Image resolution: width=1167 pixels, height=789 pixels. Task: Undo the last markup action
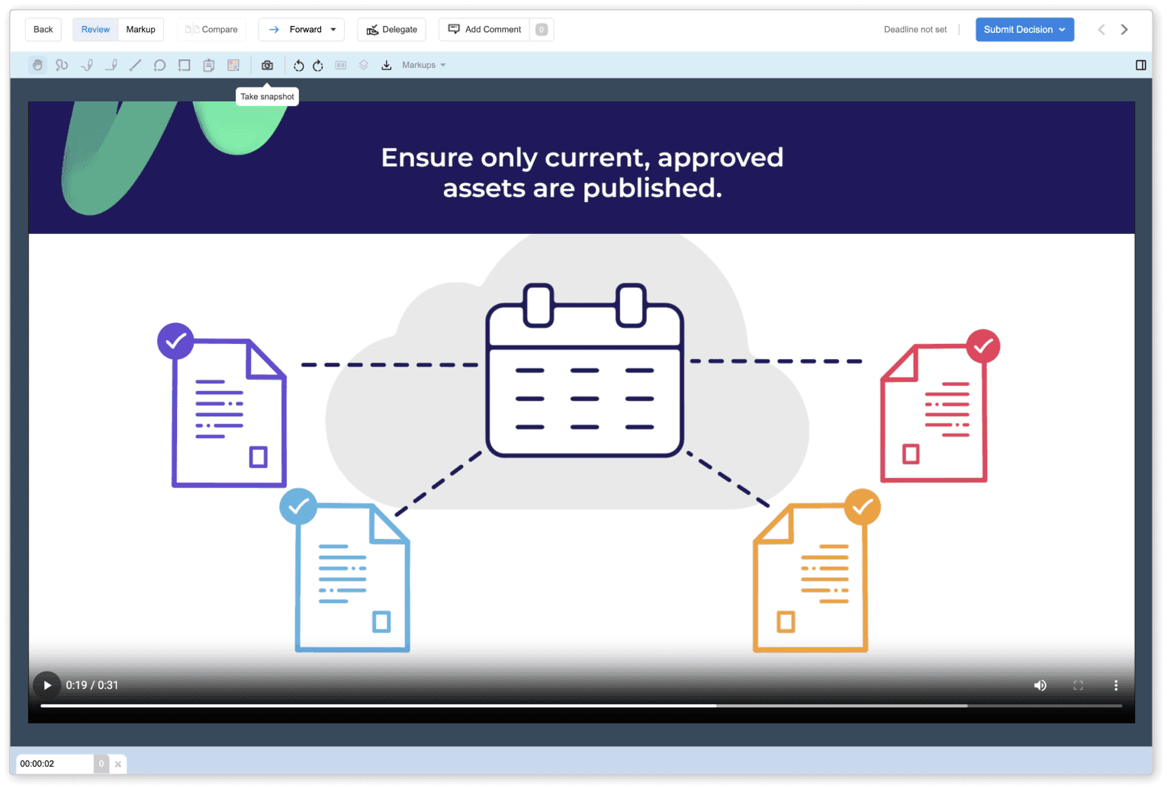299,65
